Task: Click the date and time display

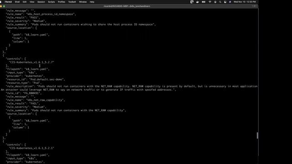Action: pos(245,2)
